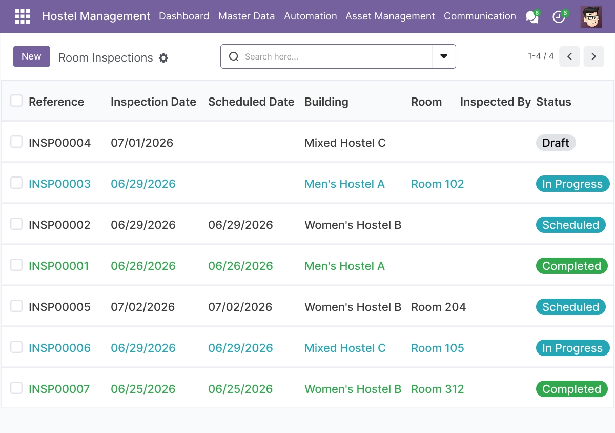Click the 07/02/2026 scheduled date cell
This screenshot has width=615, height=433.
pyautogui.click(x=240, y=307)
